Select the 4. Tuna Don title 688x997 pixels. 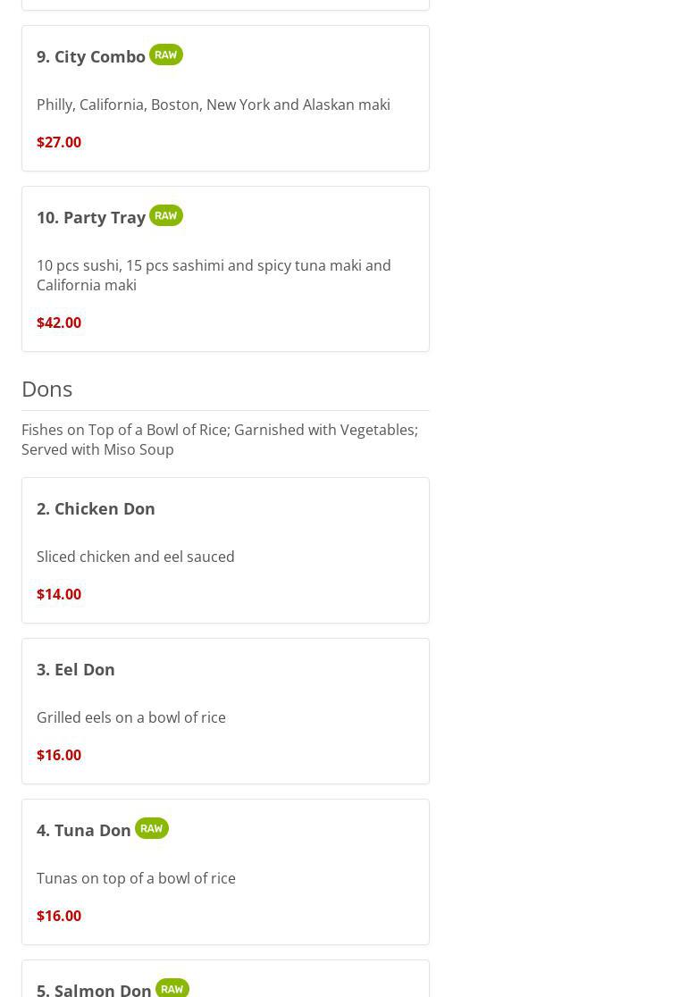click(x=84, y=830)
